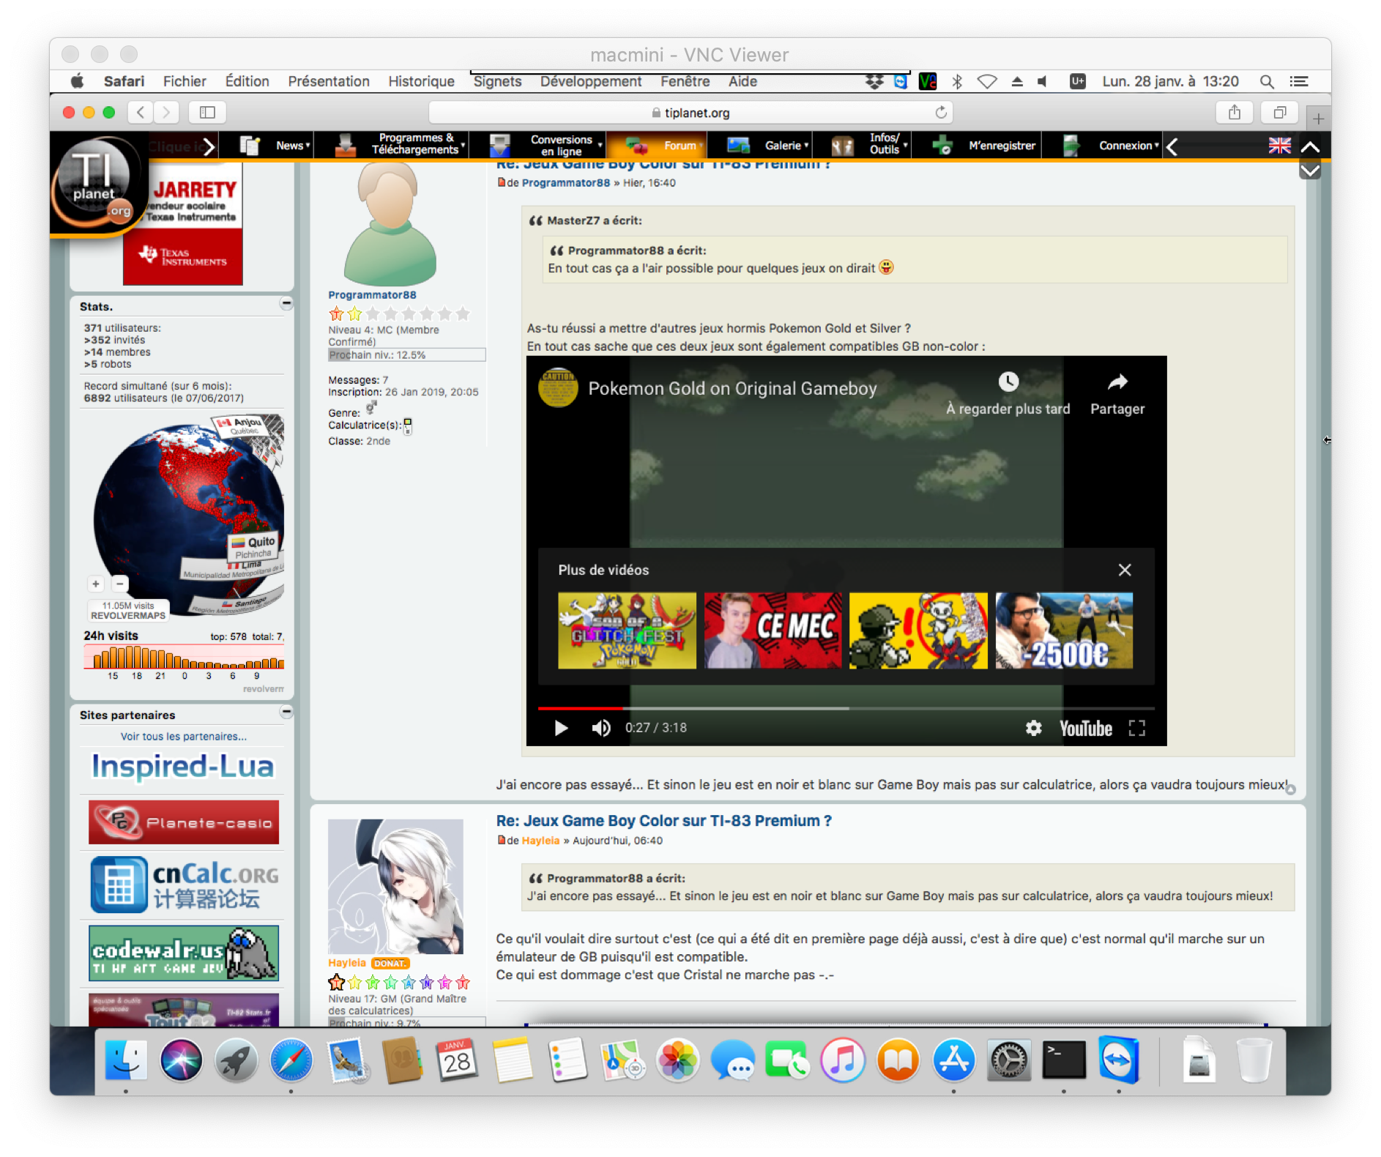Image resolution: width=1381 pixels, height=1157 pixels.
Task: Open the Spotlight search icon
Action: (1266, 81)
